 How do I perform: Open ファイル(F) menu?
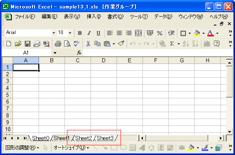coord(25,17)
